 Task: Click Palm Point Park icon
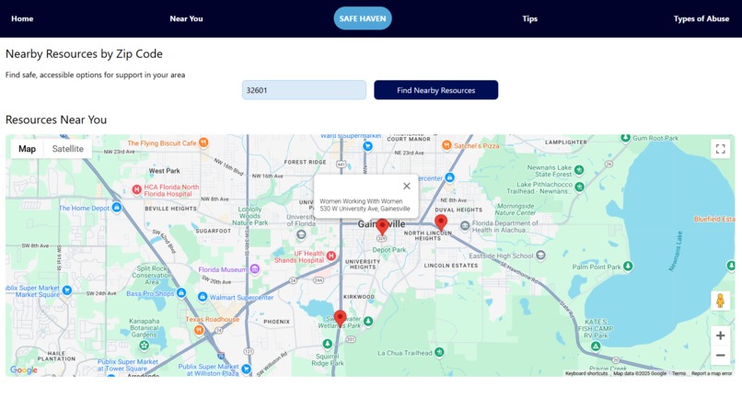628,267
